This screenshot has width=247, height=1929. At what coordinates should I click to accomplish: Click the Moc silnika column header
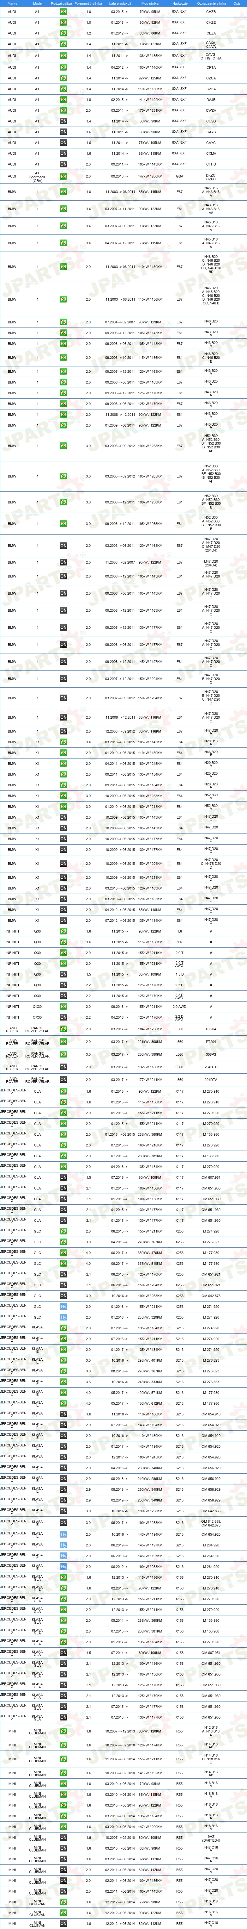point(150,4)
